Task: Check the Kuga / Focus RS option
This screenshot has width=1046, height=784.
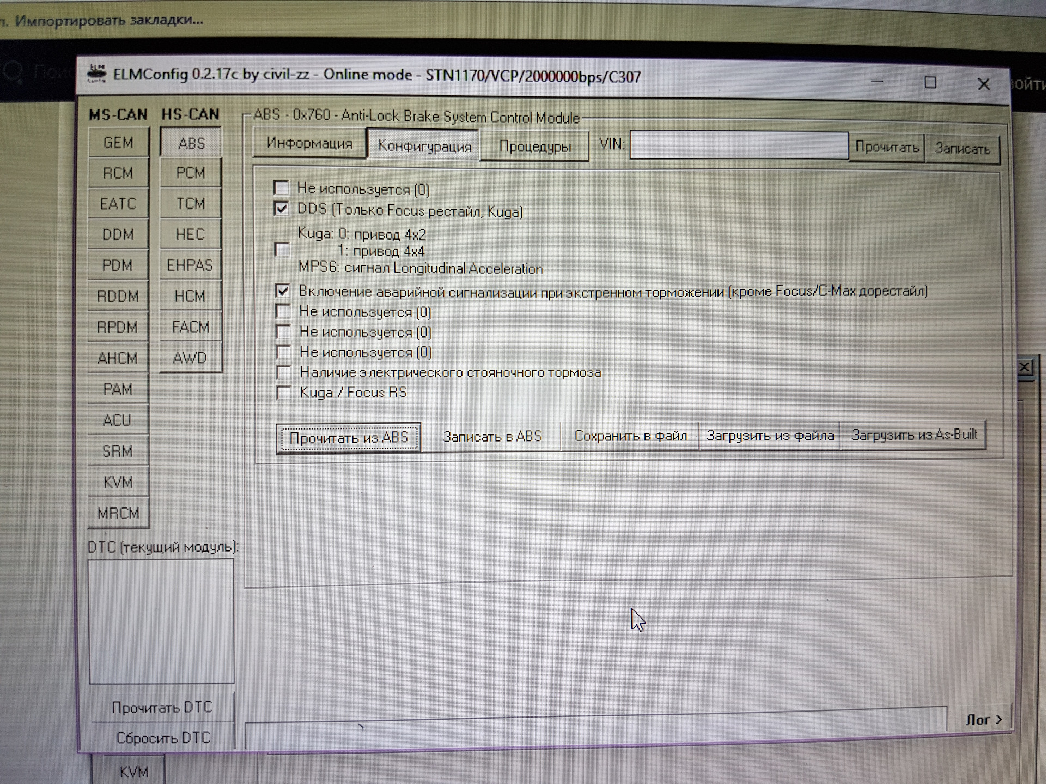Action: tap(284, 393)
